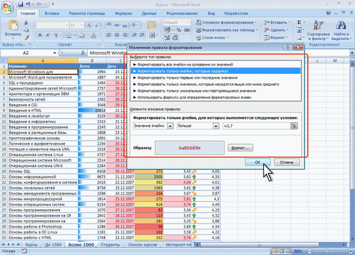Image resolution: width=355 pixels, height=255 pixels.
Task: Open the Name Box dropdown arrow
Action: click(54, 53)
